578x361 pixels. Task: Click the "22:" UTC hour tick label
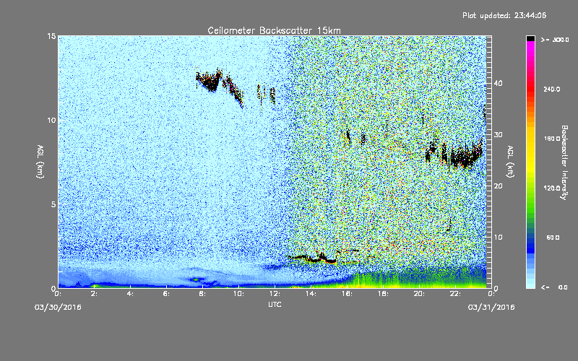click(455, 294)
